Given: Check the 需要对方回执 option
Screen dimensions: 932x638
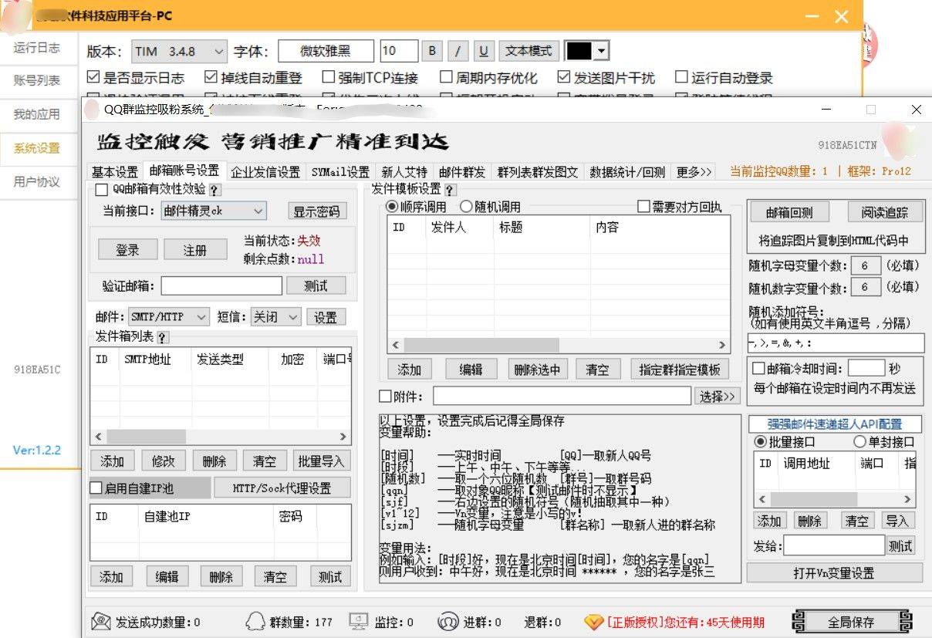Looking at the screenshot, I should [643, 207].
